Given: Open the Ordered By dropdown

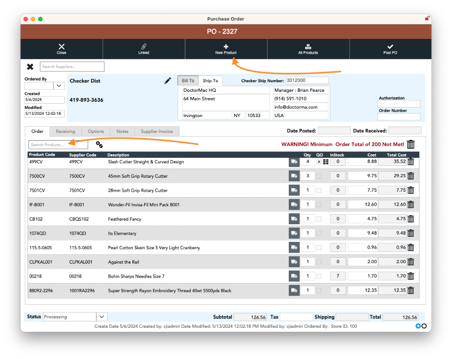Looking at the screenshot, I should (59, 85).
